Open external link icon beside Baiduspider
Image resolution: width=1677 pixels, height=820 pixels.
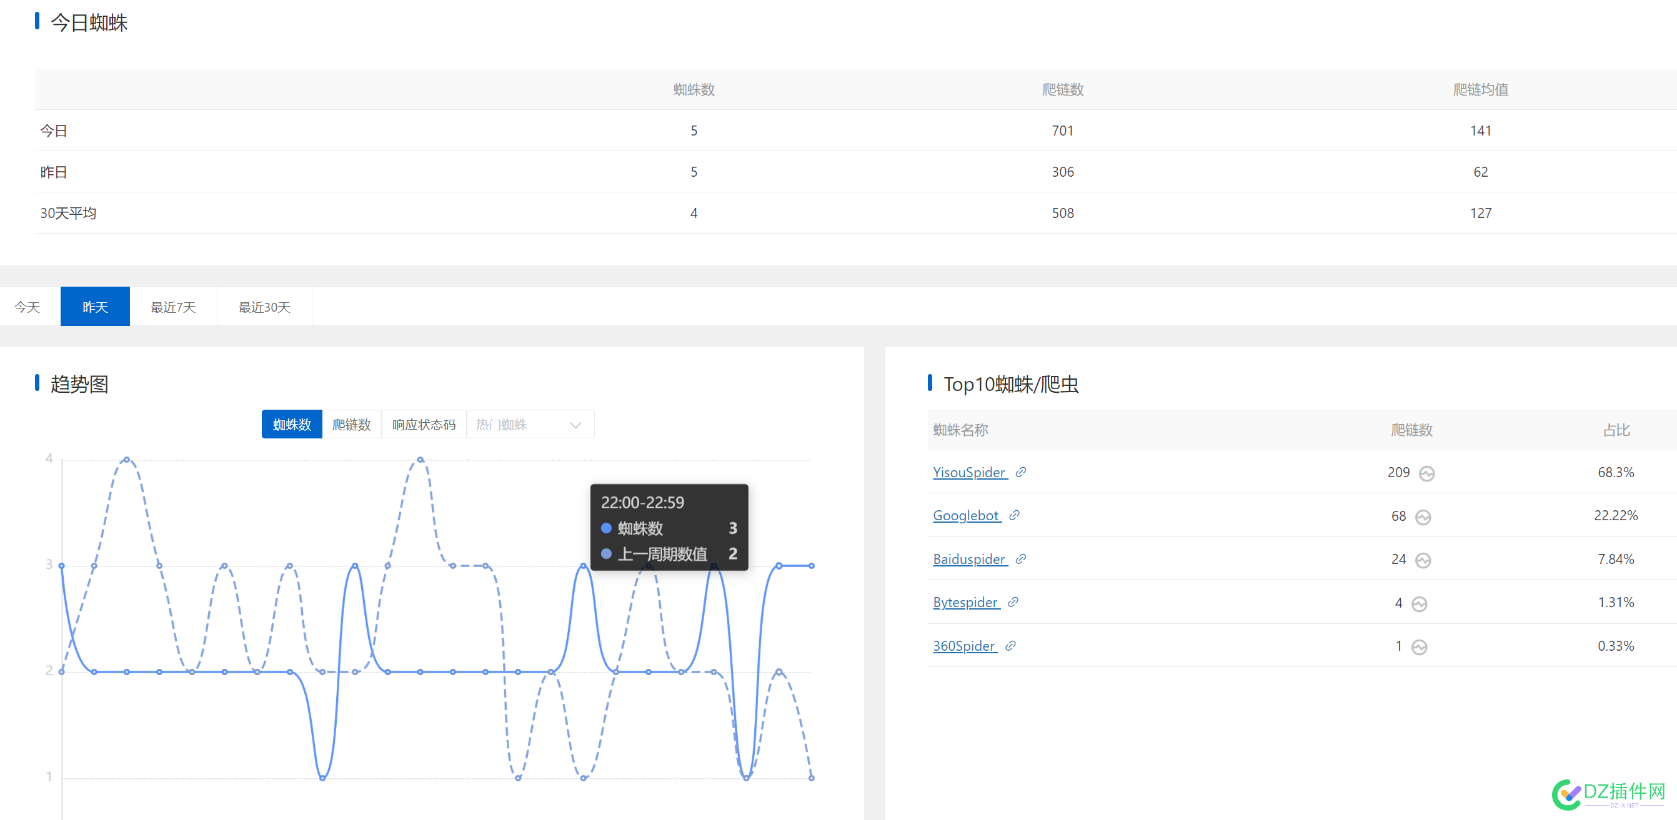tap(1021, 558)
